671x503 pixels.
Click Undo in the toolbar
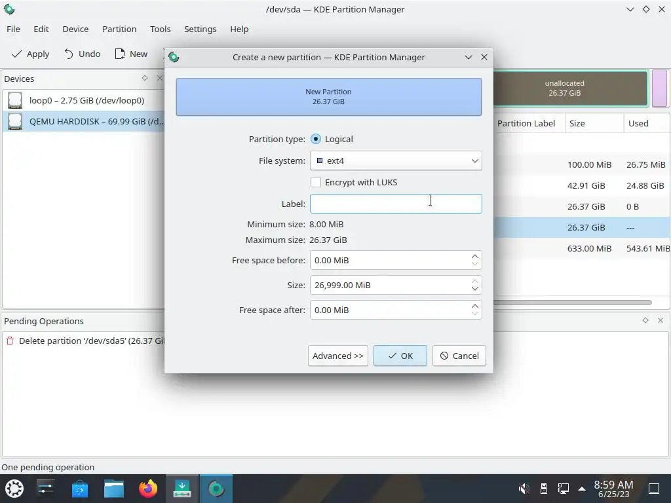pos(82,54)
